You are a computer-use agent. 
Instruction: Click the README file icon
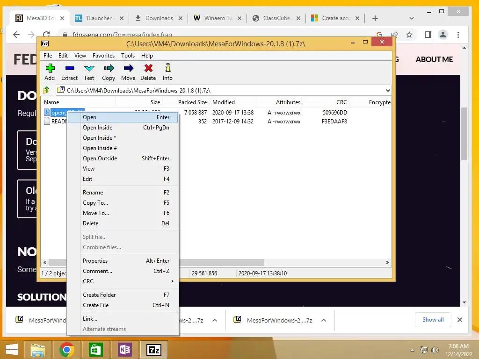point(47,121)
